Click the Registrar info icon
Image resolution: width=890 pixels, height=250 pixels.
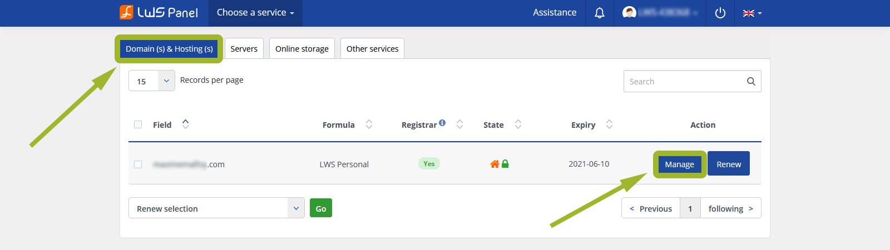[442, 123]
